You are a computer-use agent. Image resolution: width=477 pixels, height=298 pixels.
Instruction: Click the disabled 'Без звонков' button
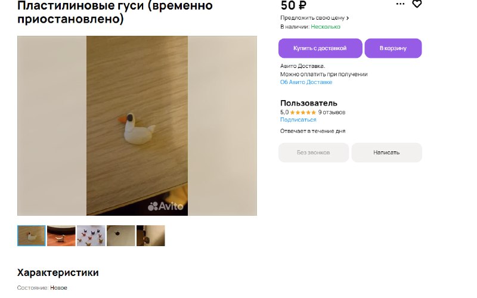(314, 153)
